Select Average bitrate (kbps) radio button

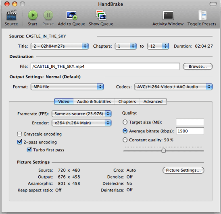pos(125,131)
